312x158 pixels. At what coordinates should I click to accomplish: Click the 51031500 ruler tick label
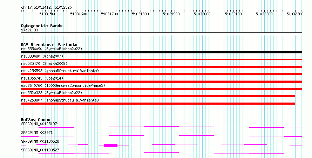[48, 14]
